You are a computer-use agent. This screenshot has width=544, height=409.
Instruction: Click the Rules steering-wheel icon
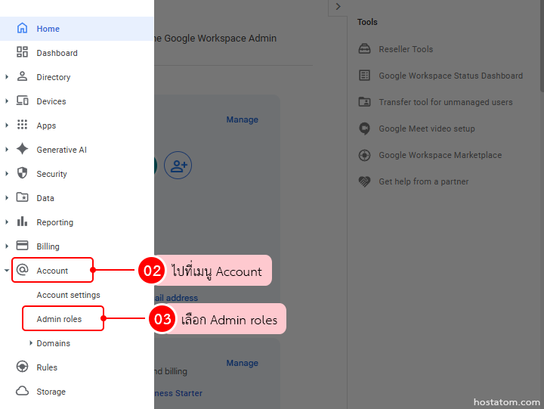pyautogui.click(x=22, y=367)
